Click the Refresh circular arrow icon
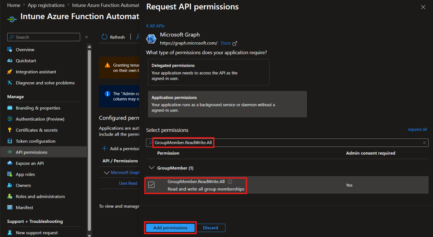Screen dimensions: 433x237 click(105, 37)
